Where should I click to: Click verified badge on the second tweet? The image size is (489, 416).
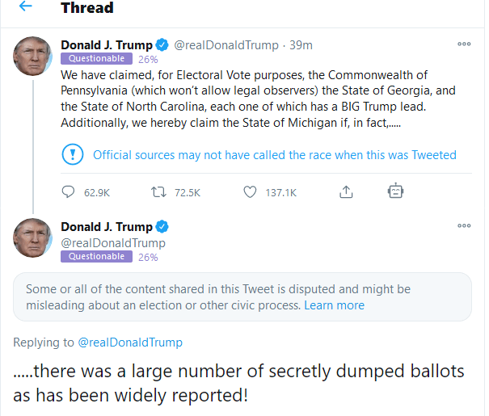click(x=162, y=227)
